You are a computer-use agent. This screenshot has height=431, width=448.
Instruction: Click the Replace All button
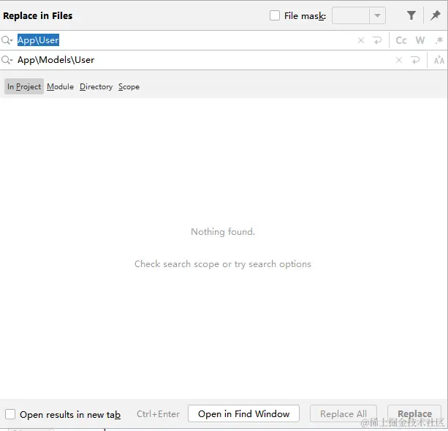click(x=343, y=413)
